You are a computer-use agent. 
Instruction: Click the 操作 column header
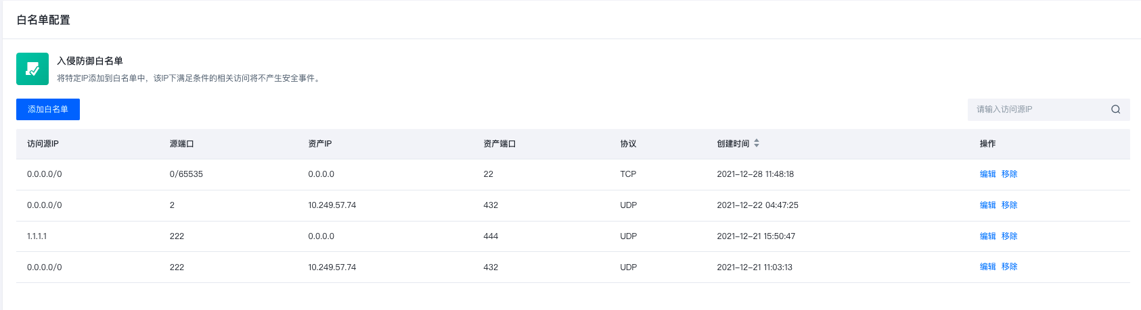[987, 144]
